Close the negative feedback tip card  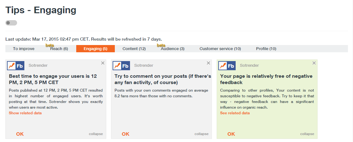click(x=314, y=63)
